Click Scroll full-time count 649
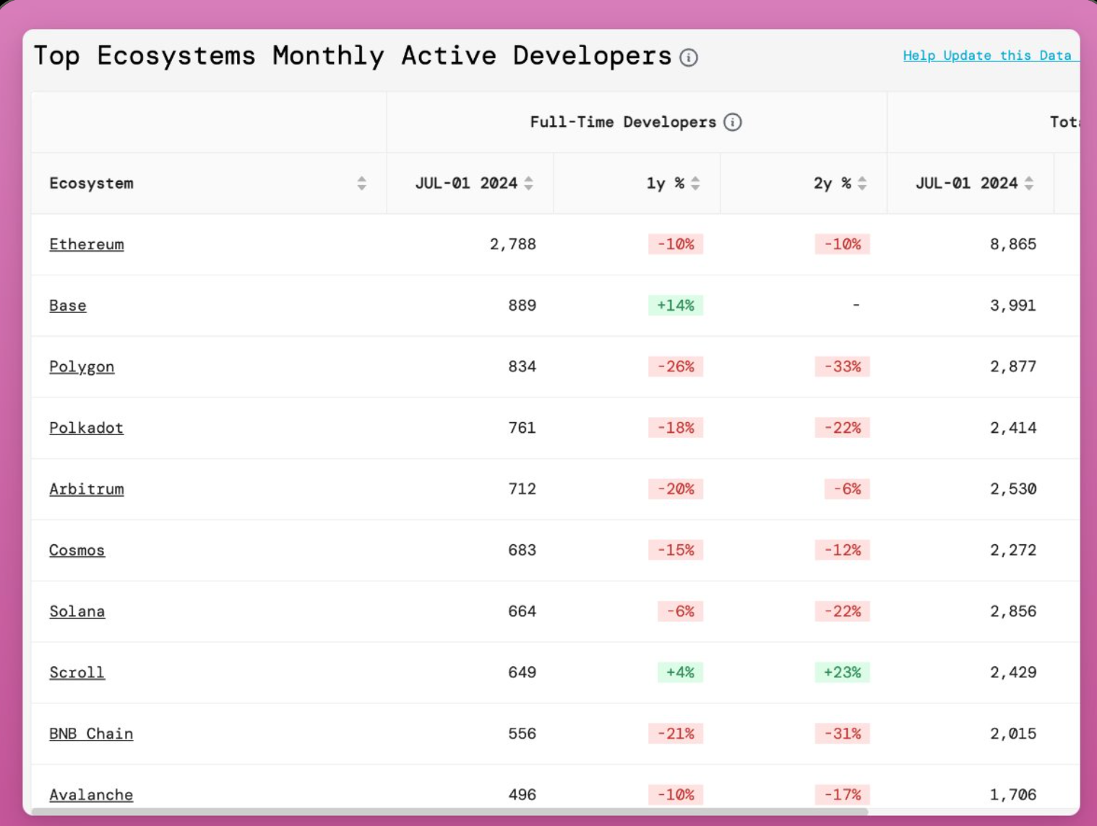The height and width of the screenshot is (826, 1097). [x=522, y=673]
